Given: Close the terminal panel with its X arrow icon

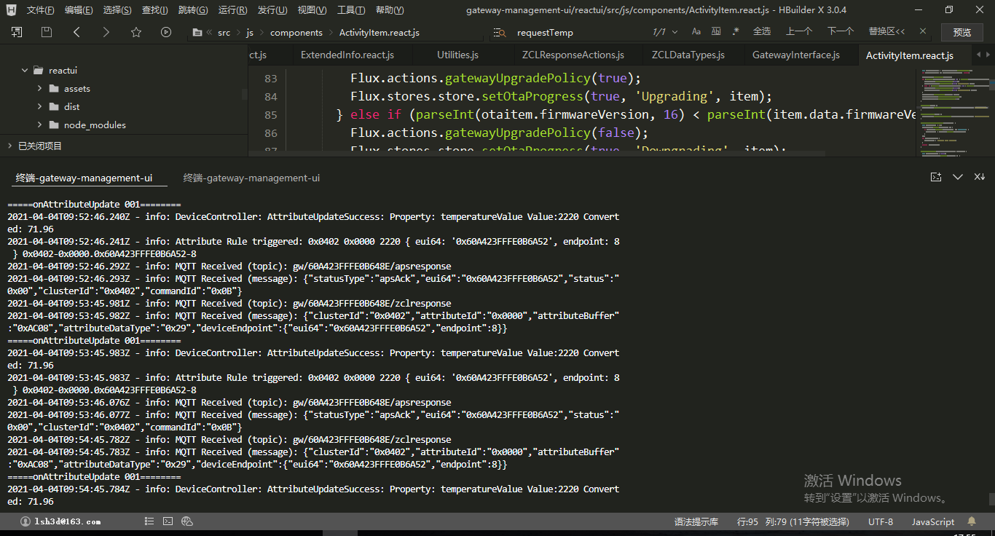Looking at the screenshot, I should pyautogui.click(x=980, y=177).
